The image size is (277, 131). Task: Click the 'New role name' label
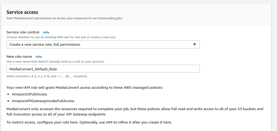pyautogui.click(x=19, y=57)
